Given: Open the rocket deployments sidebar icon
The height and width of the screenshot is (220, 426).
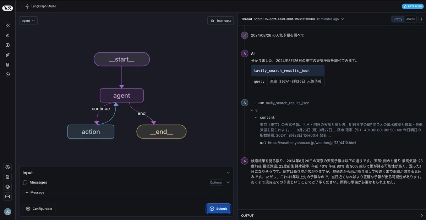Looking at the screenshot, I should point(7,55).
